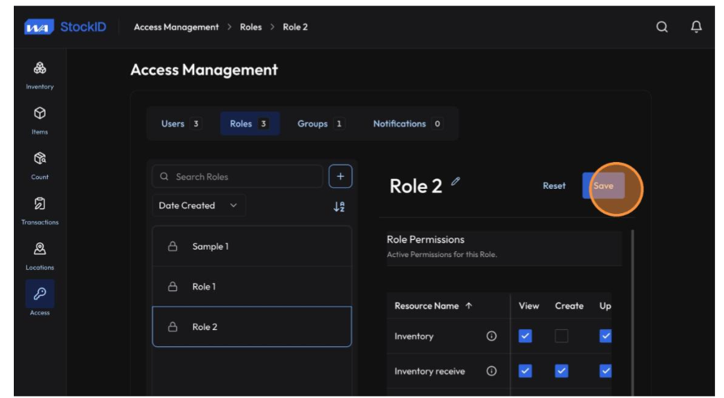Click lock icon beside Role 2
724x398 pixels.
pyautogui.click(x=172, y=327)
